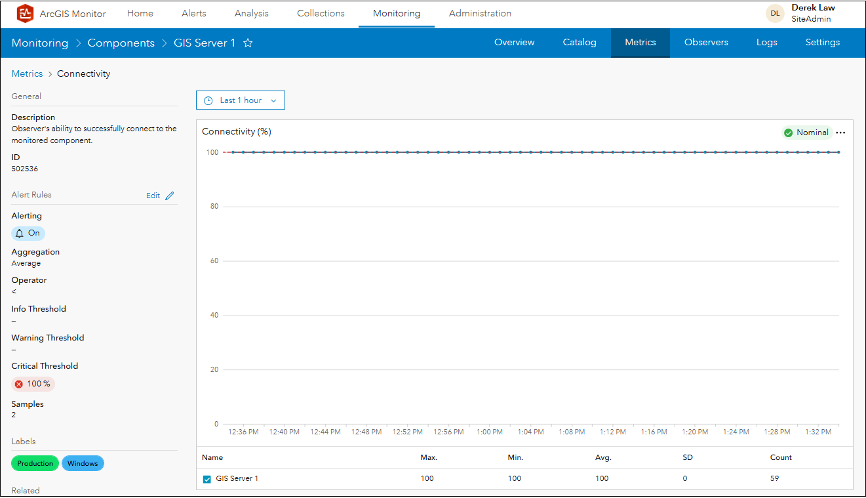The height and width of the screenshot is (498, 866).
Task: Go to the Alerts page
Action: (194, 13)
